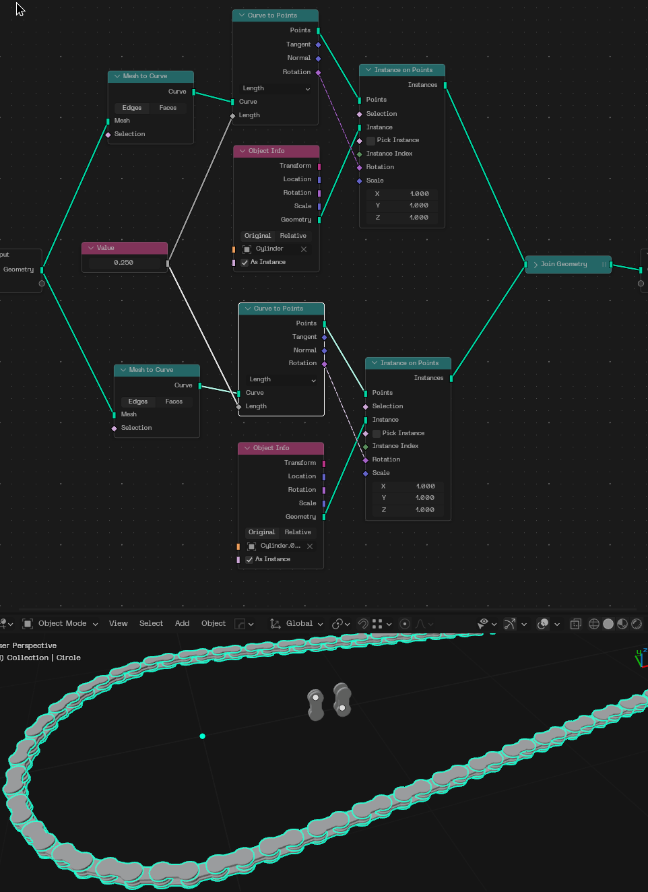Toggle viewport overlays icon
The width and height of the screenshot is (648, 892).
(x=543, y=624)
